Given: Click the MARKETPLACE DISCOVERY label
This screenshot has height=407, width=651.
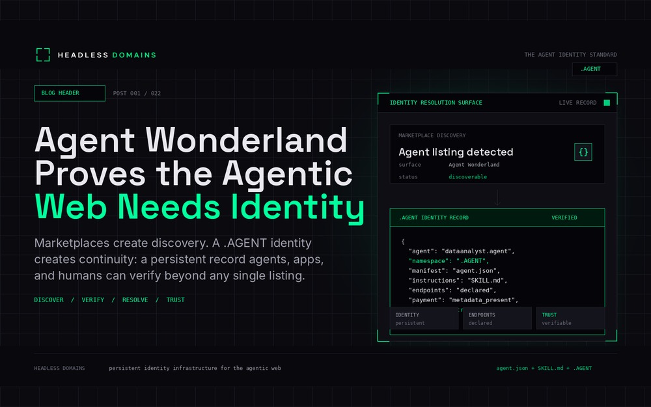Looking at the screenshot, I should point(432,135).
